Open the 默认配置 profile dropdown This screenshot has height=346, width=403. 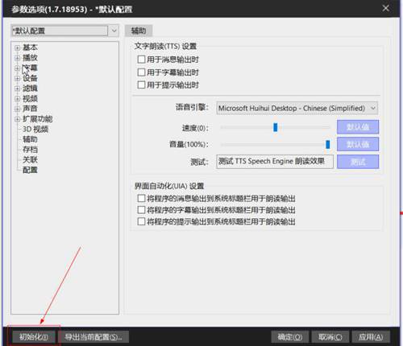[64, 31]
